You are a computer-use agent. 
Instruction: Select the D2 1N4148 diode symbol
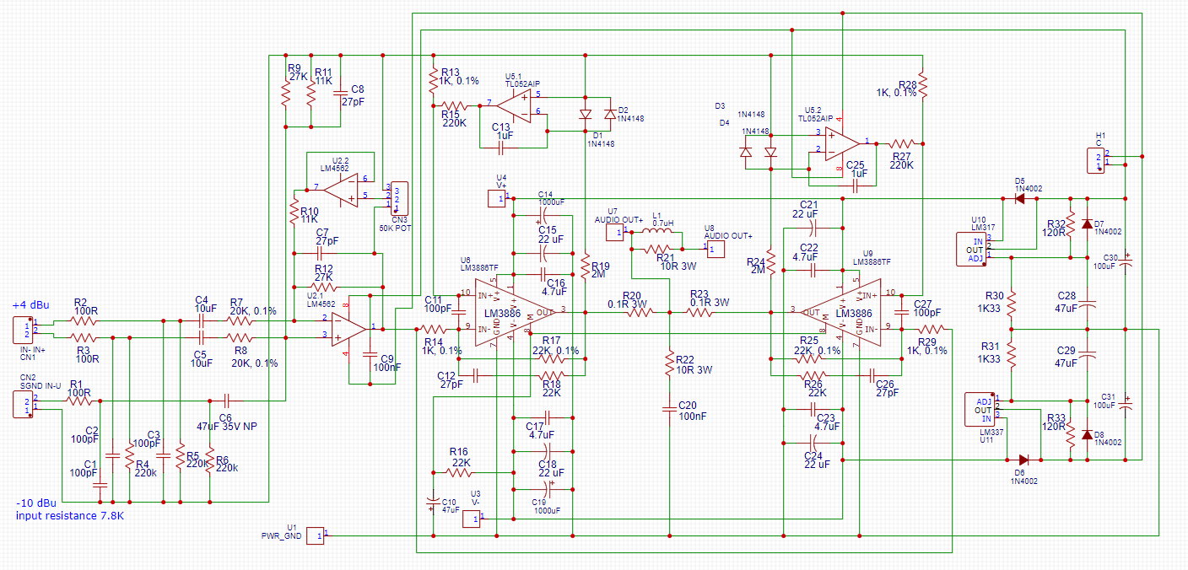tap(609, 115)
